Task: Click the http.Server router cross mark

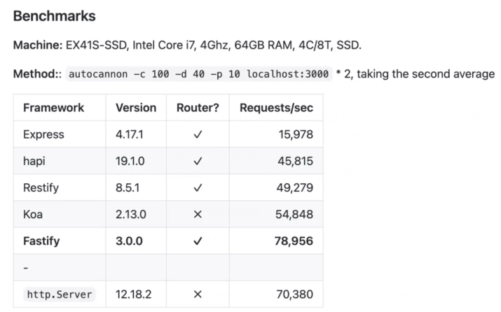Action: (197, 295)
